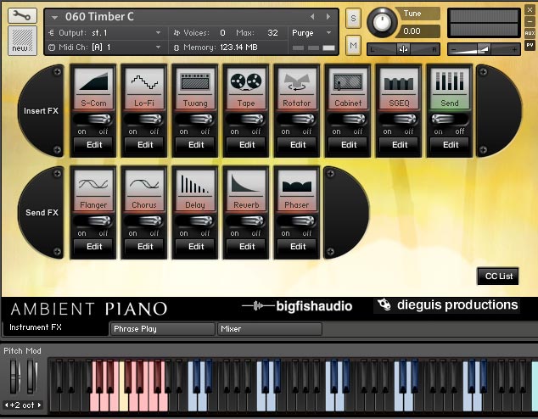Edit the Send effect settings
The image size is (538, 419).
pos(450,145)
